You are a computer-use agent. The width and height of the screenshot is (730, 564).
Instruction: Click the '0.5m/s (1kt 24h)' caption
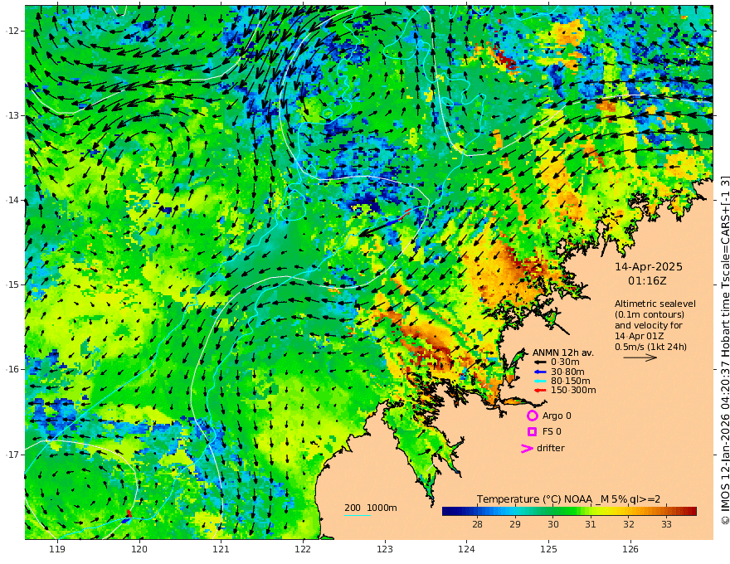point(650,347)
